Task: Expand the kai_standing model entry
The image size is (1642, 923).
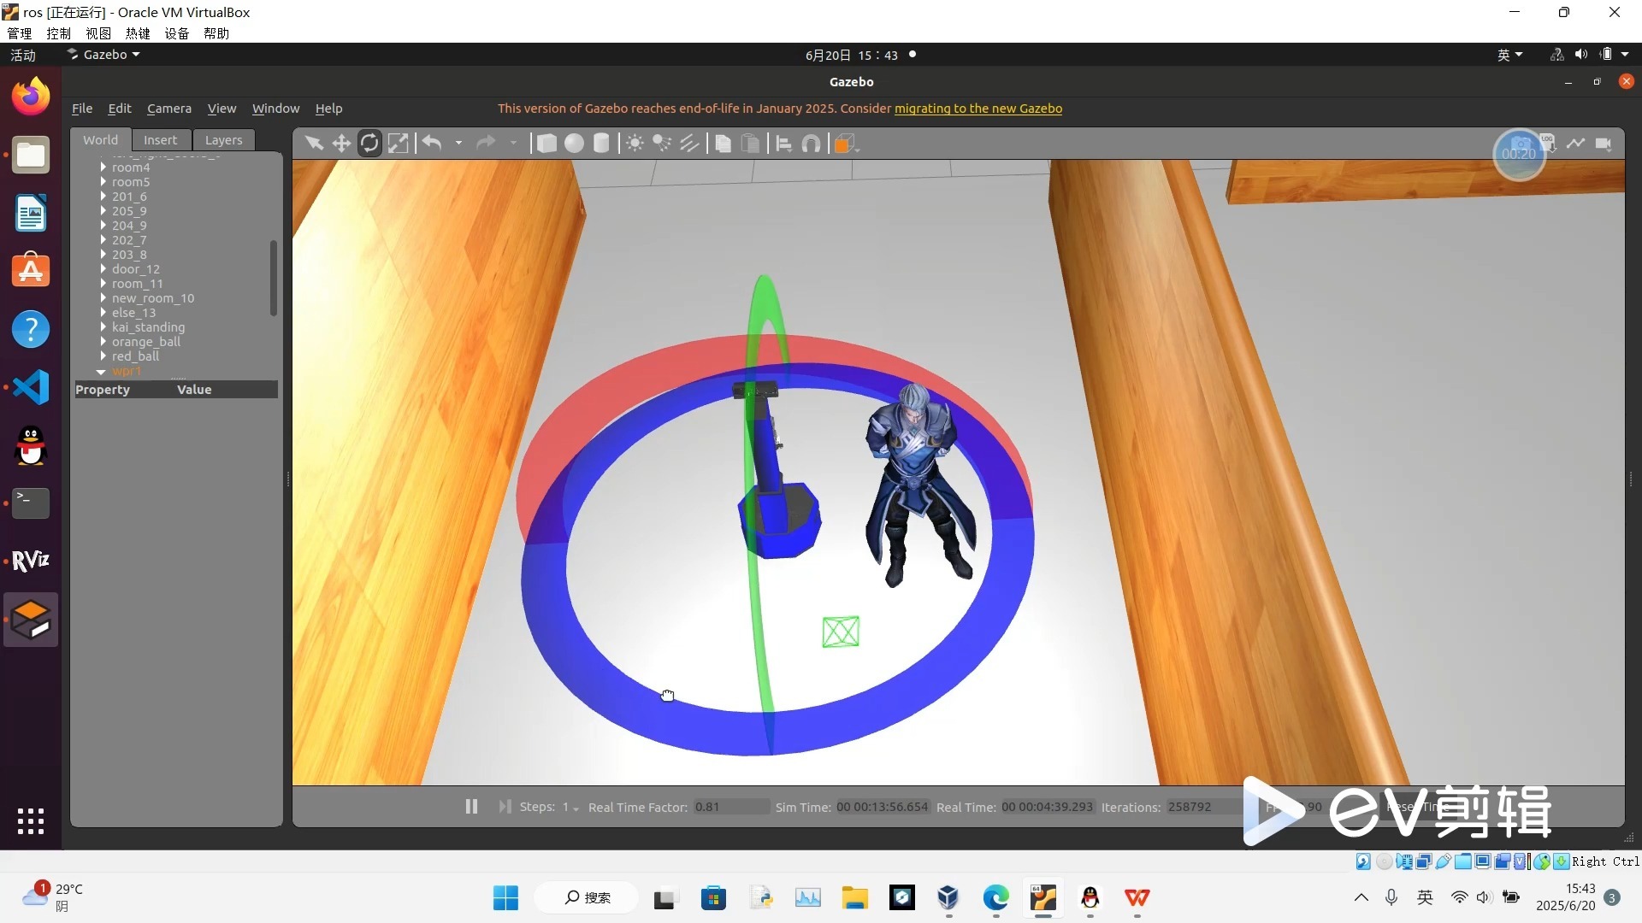Action: click(103, 327)
